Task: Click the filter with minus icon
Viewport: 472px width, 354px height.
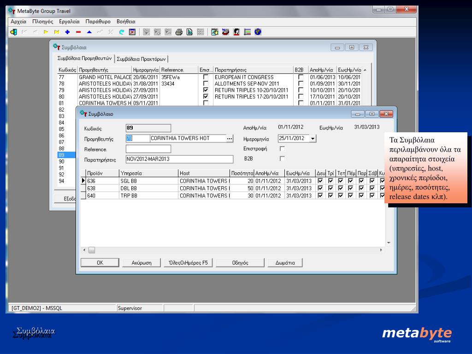Action: point(168,32)
